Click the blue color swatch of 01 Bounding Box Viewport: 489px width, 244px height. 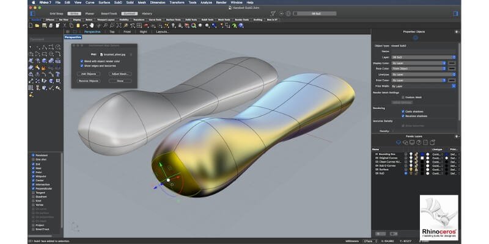coord(422,154)
